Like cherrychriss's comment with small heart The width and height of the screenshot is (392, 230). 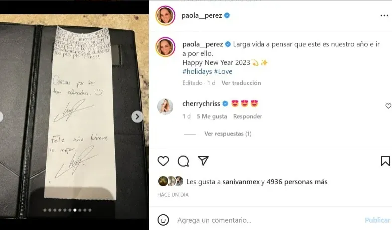(x=388, y=106)
